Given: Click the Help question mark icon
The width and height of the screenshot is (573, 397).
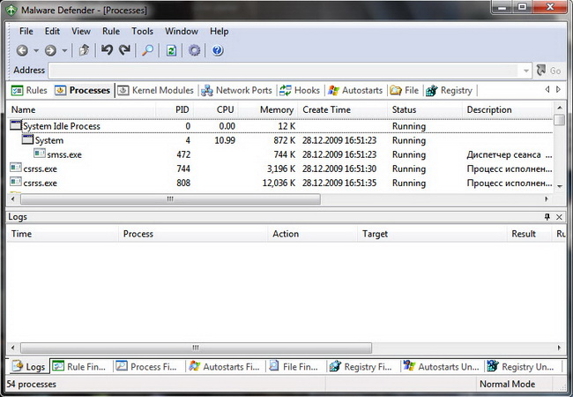Looking at the screenshot, I should pyautogui.click(x=217, y=51).
